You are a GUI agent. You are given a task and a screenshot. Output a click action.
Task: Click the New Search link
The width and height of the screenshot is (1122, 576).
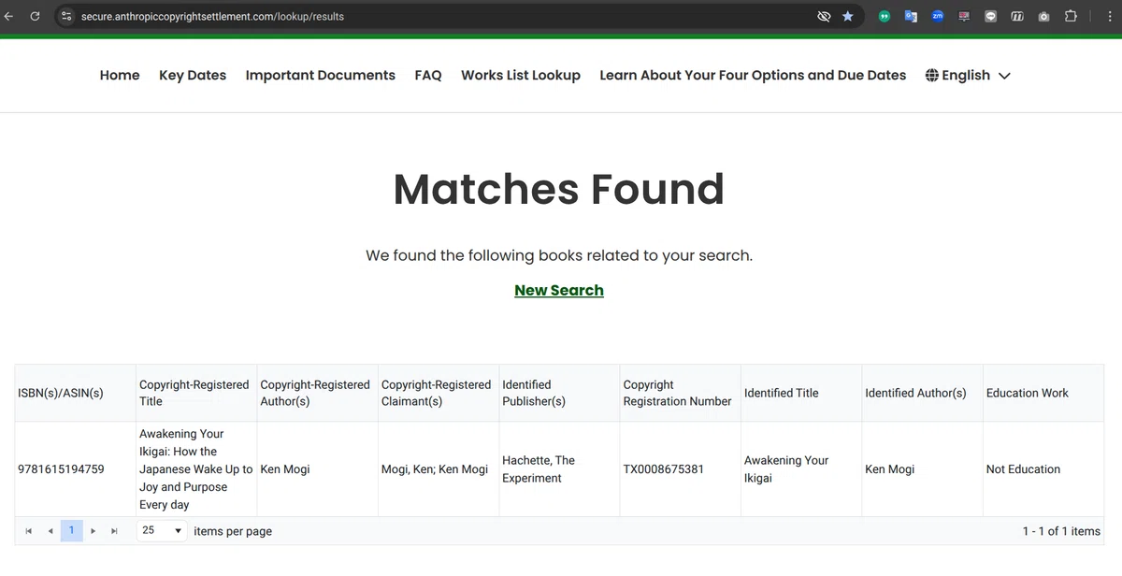pos(559,290)
